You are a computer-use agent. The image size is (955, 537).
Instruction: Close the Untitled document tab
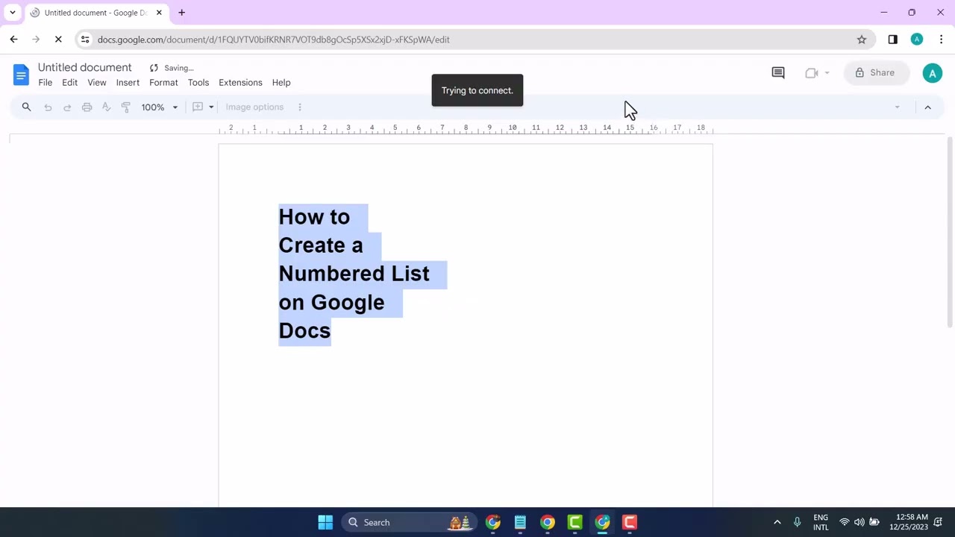[159, 13]
